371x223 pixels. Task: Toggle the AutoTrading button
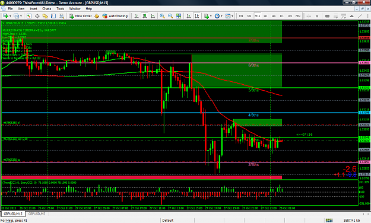click(x=115, y=16)
